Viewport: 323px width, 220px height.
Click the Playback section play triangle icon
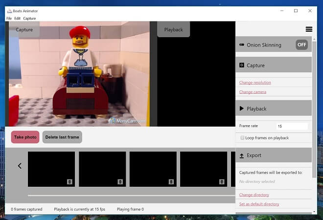[x=242, y=109]
